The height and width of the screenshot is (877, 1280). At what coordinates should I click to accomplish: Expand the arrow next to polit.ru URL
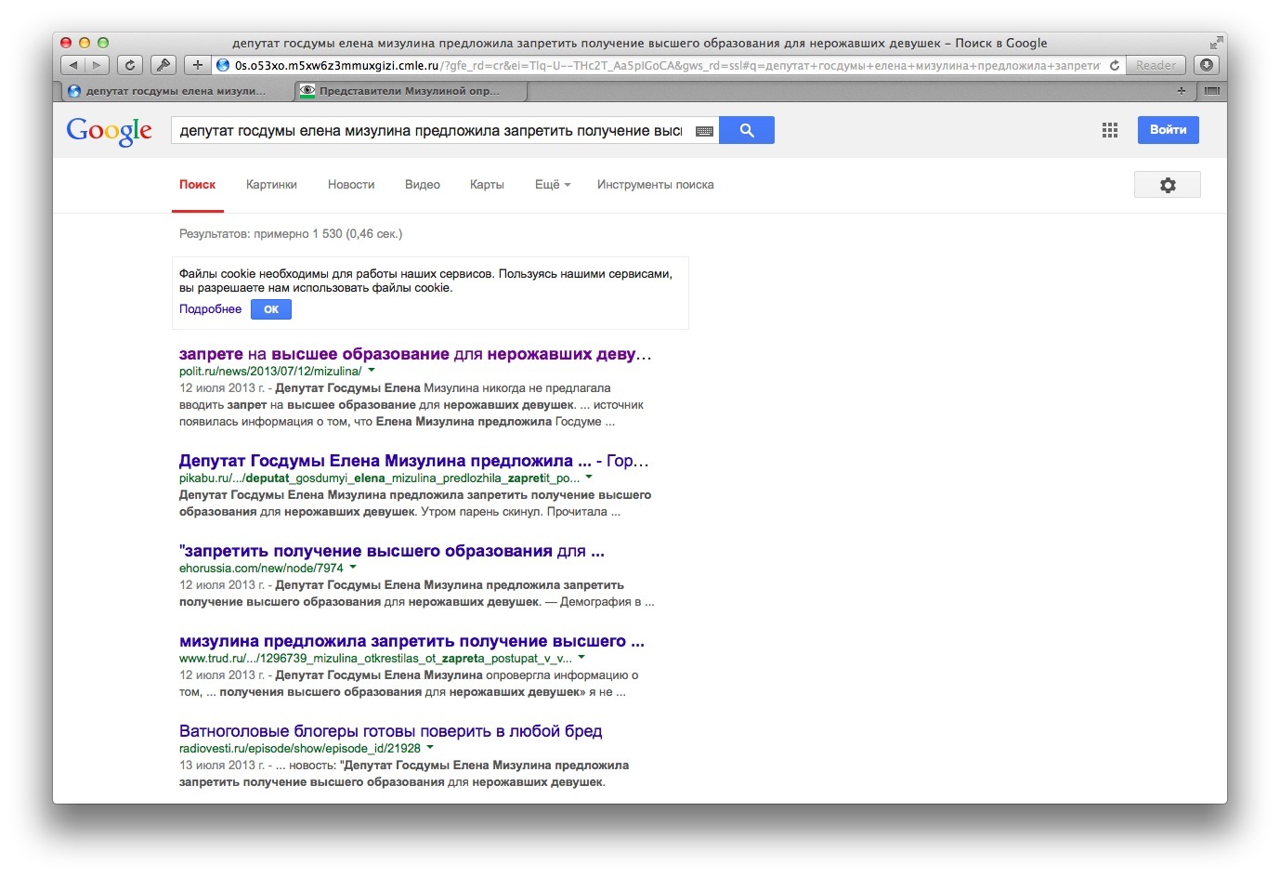372,371
